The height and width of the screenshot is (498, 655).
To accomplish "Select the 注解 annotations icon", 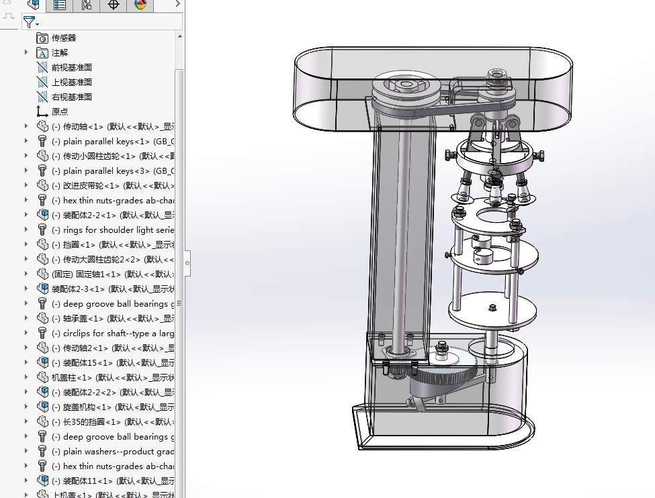I will (42, 53).
